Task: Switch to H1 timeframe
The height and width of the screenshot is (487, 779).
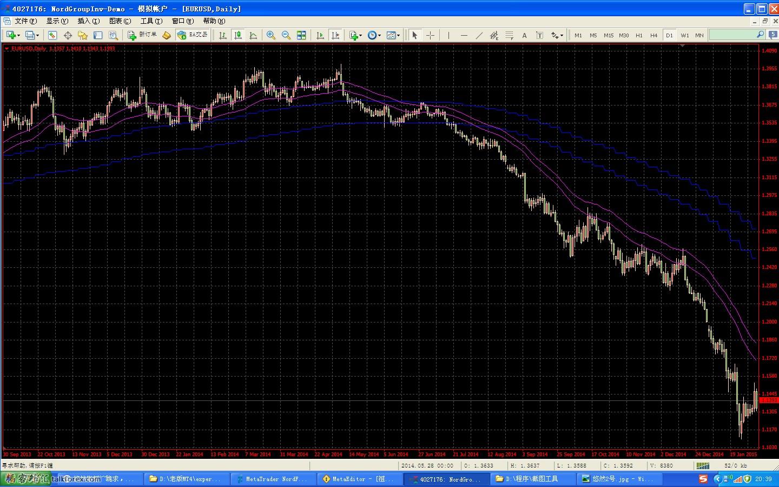Action: [x=639, y=35]
